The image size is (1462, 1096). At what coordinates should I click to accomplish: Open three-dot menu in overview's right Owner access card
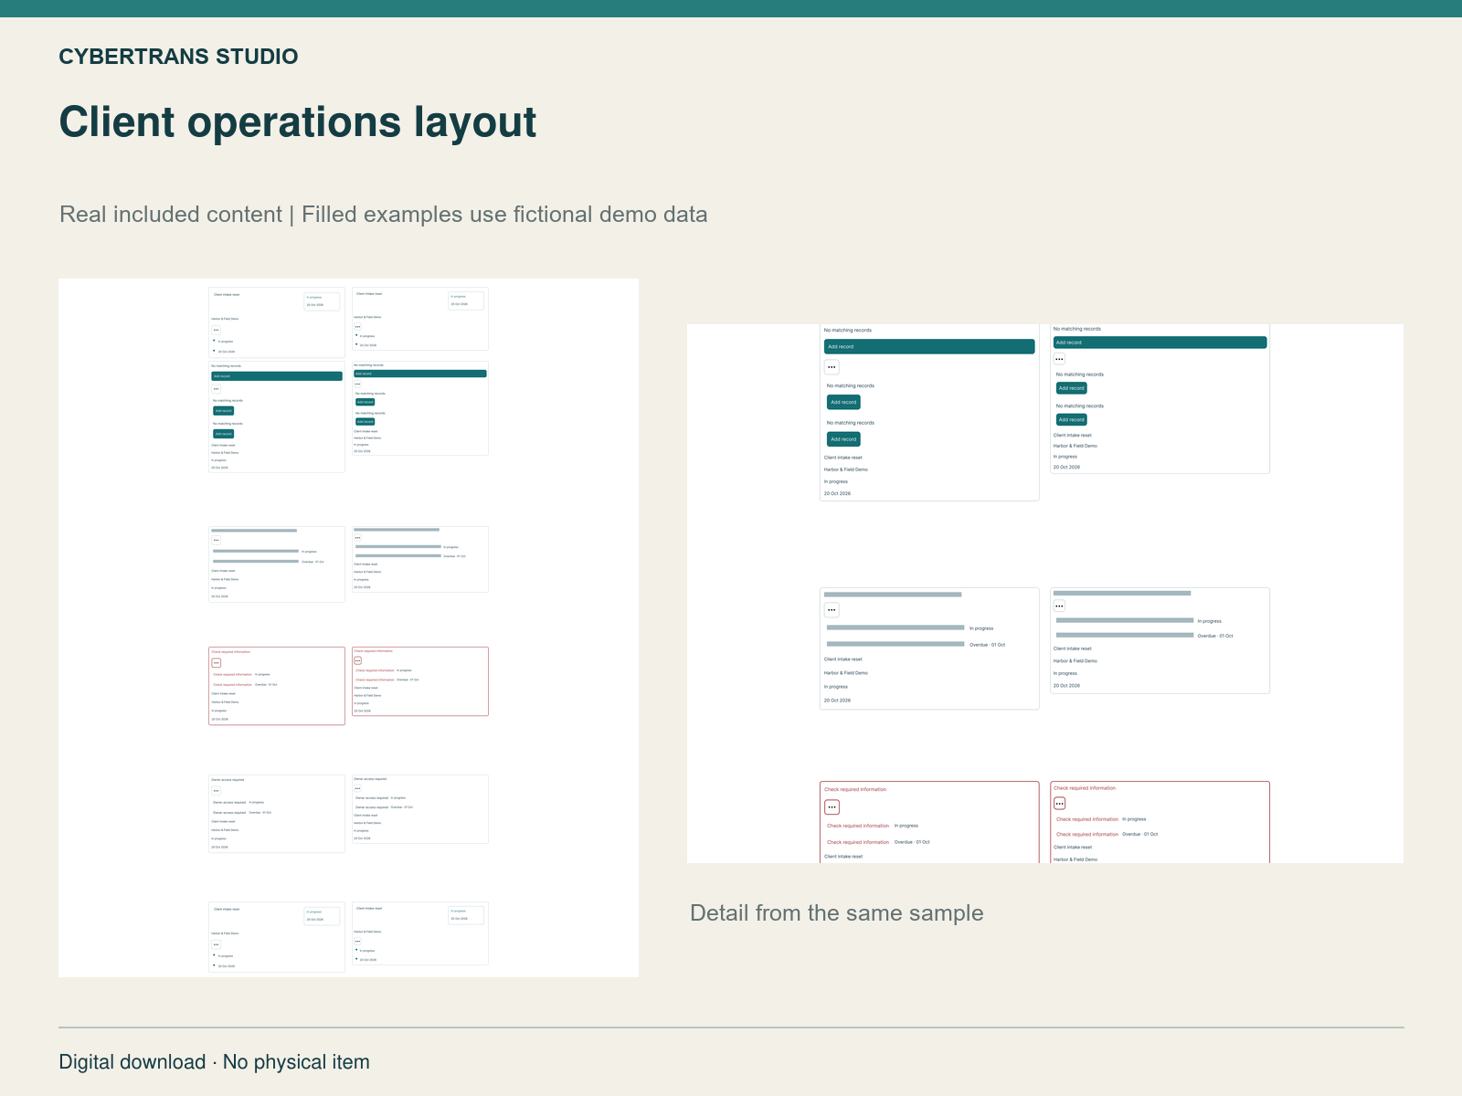(357, 788)
